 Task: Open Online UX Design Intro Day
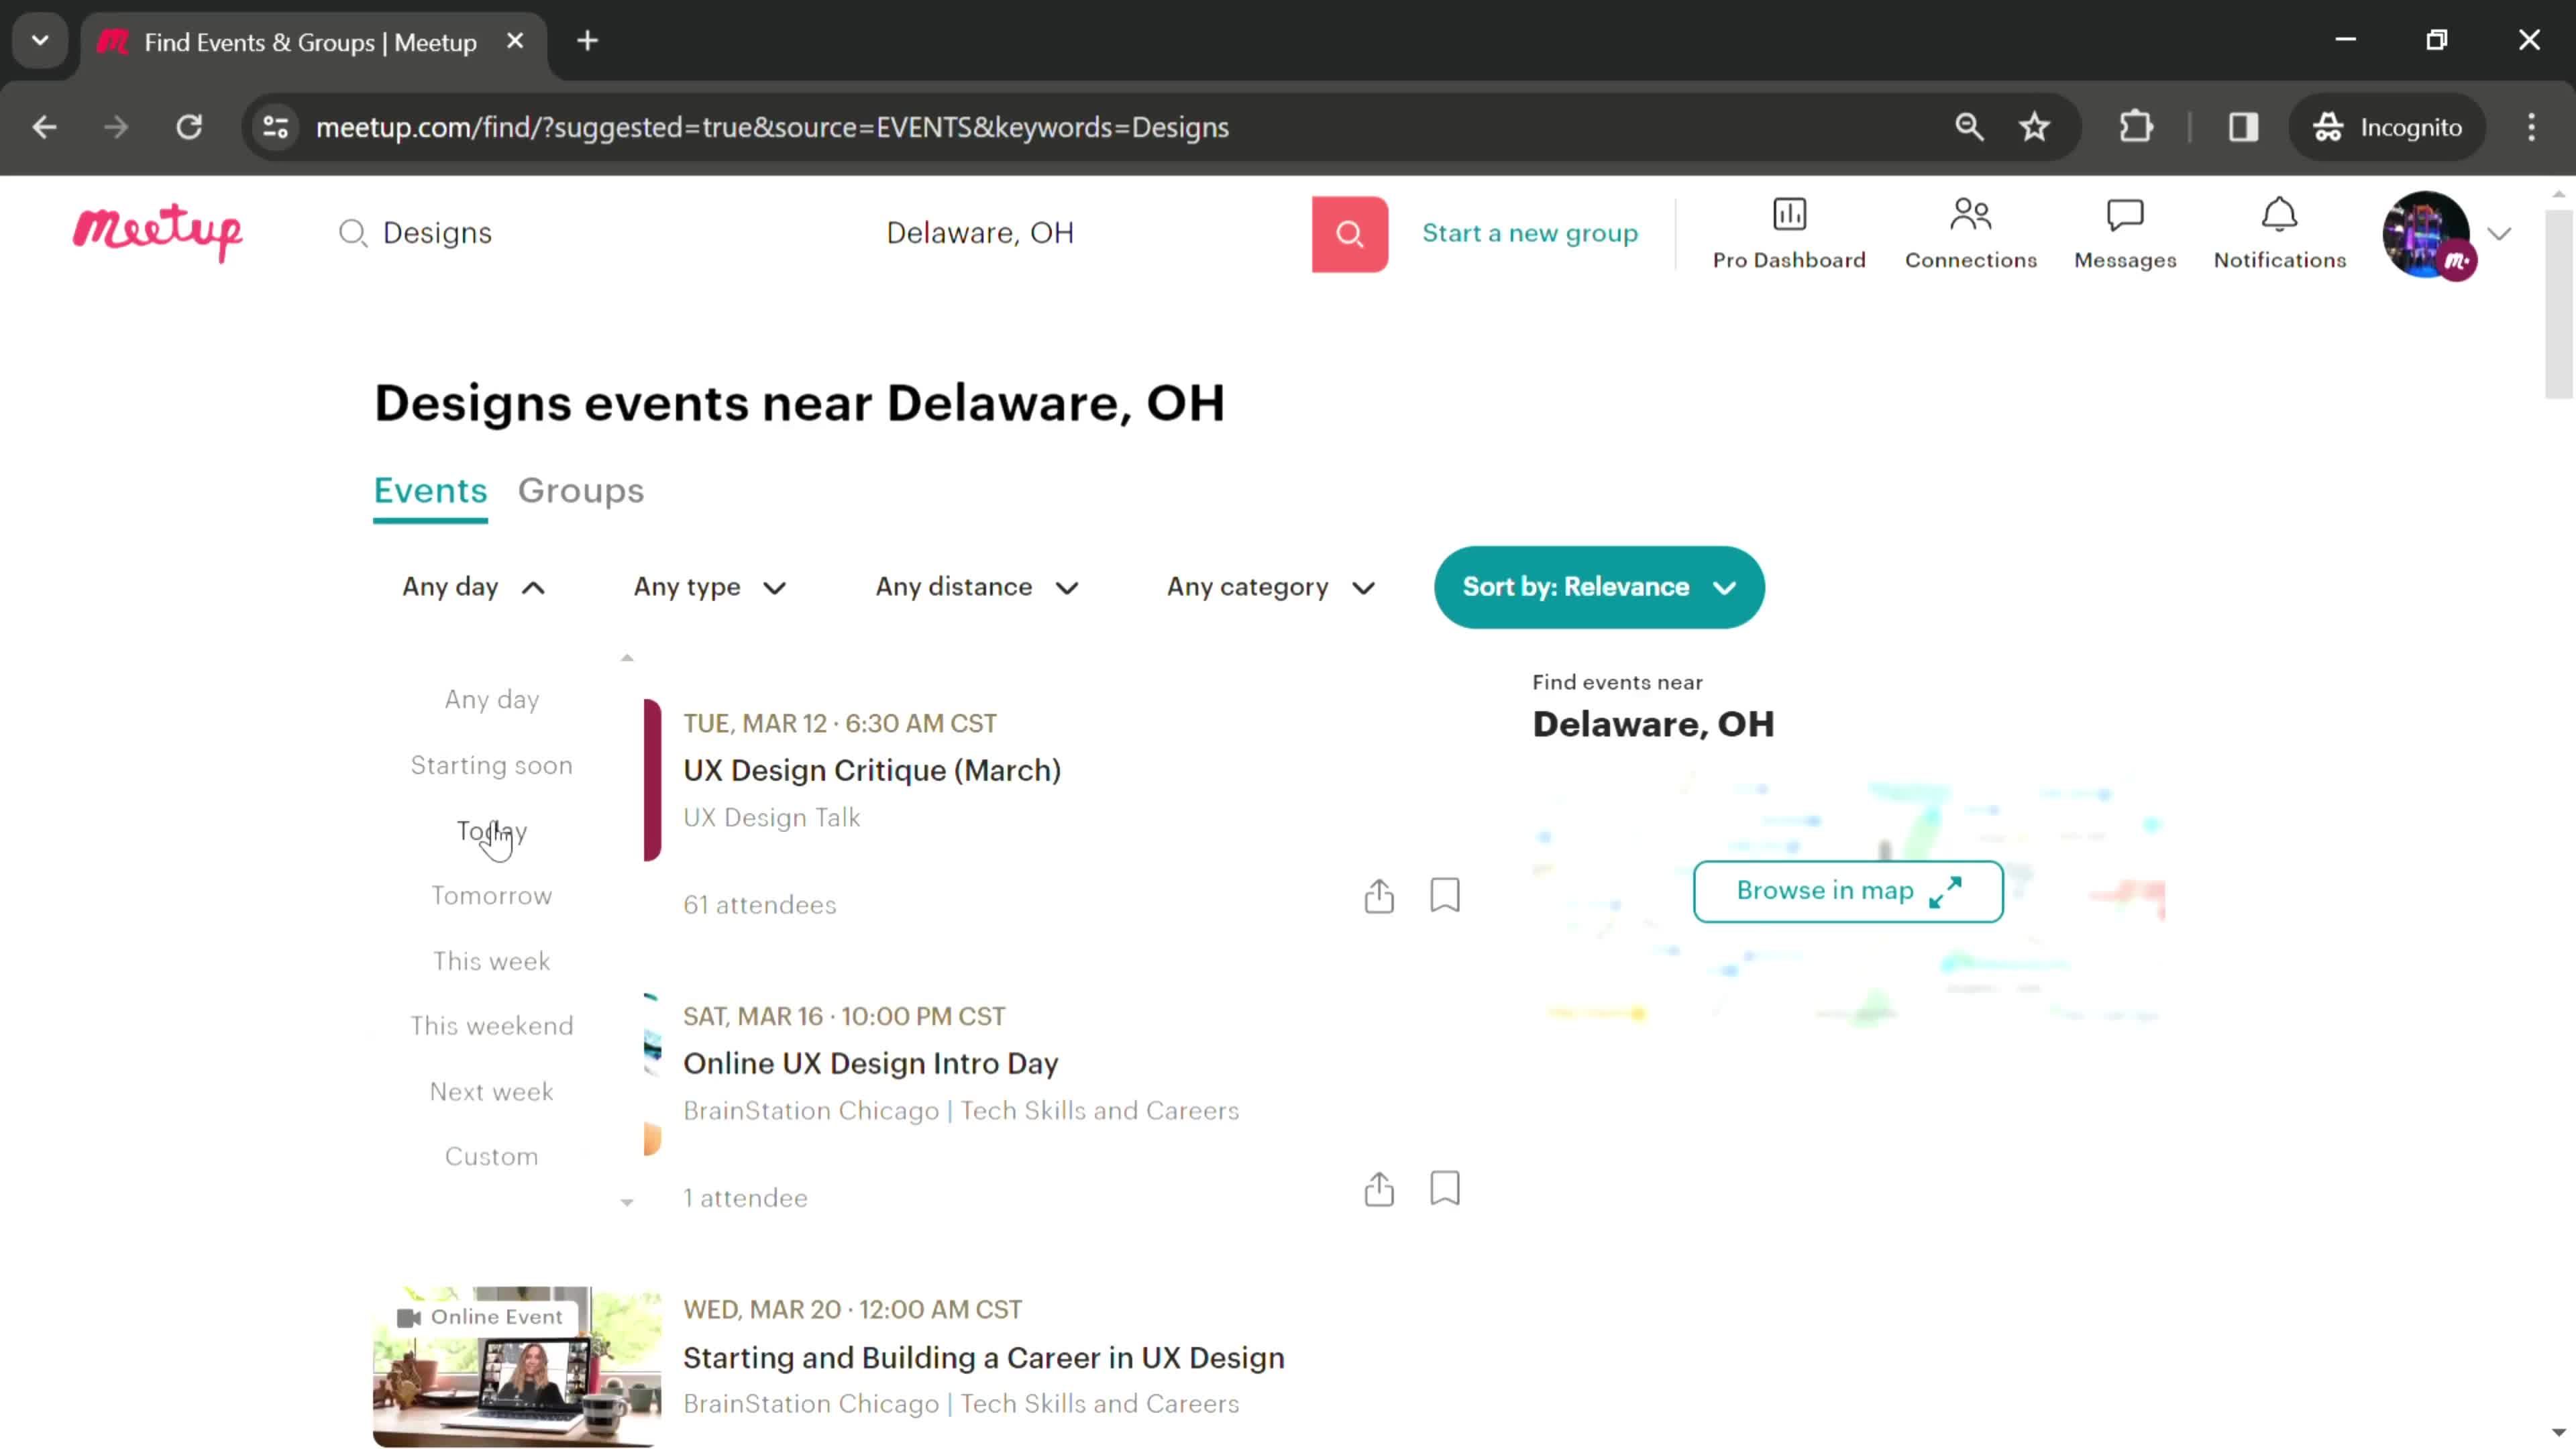[x=870, y=1063]
